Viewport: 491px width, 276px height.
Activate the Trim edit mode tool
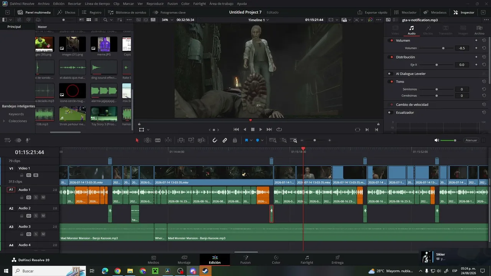pyautogui.click(x=147, y=140)
